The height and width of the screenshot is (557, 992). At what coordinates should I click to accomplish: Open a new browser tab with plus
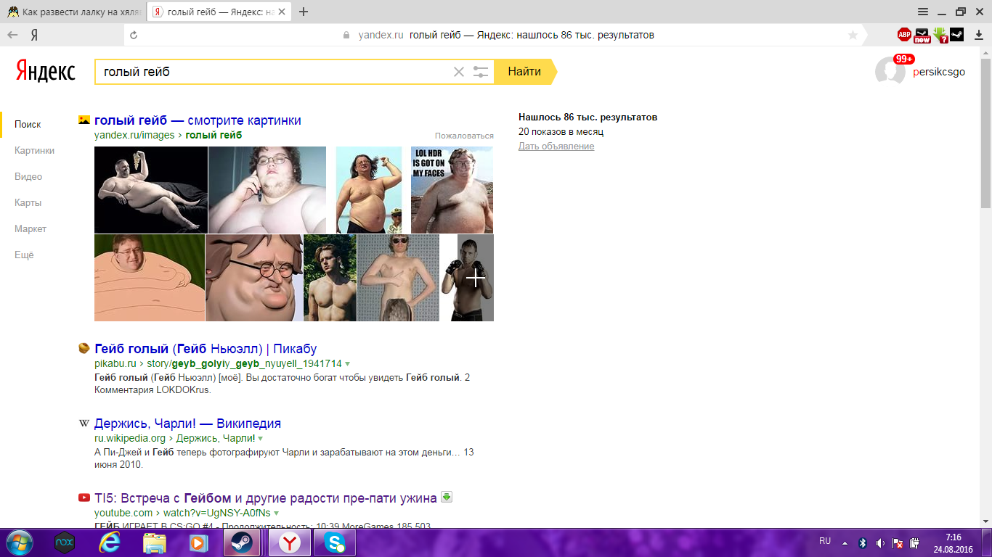pos(304,12)
